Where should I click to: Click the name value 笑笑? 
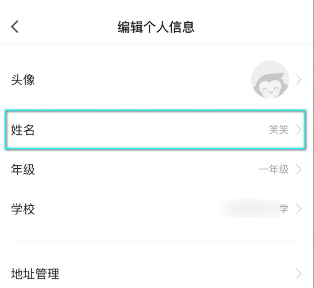[x=279, y=130]
